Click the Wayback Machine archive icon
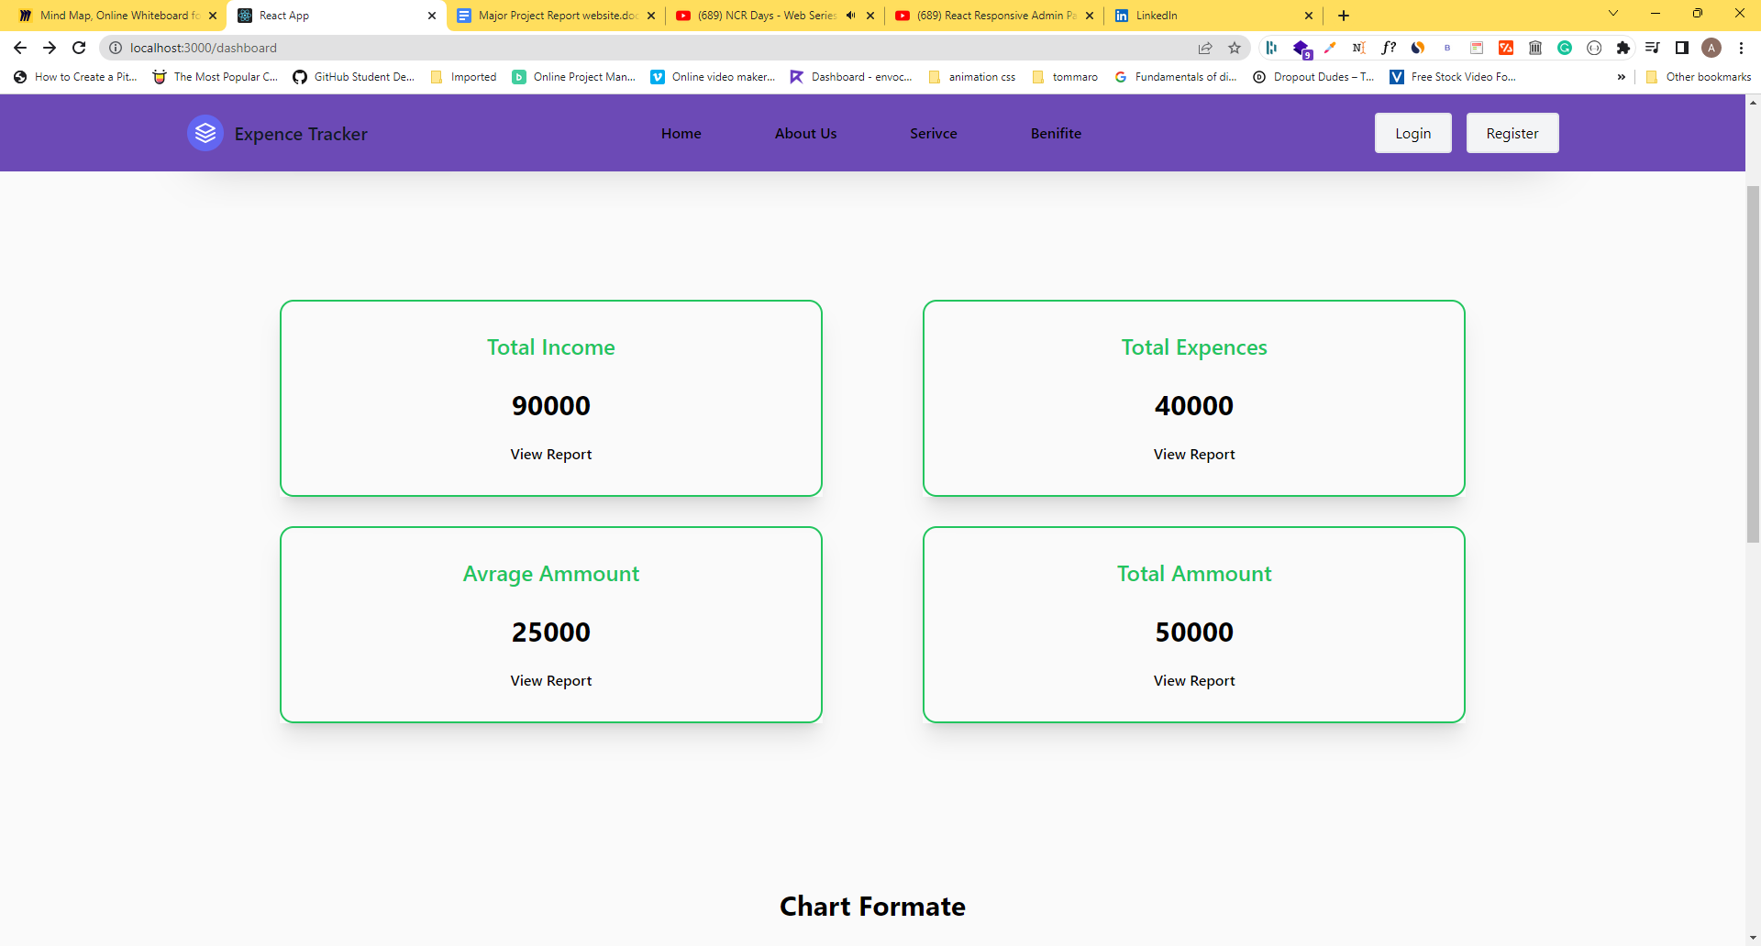 pos(1535,48)
